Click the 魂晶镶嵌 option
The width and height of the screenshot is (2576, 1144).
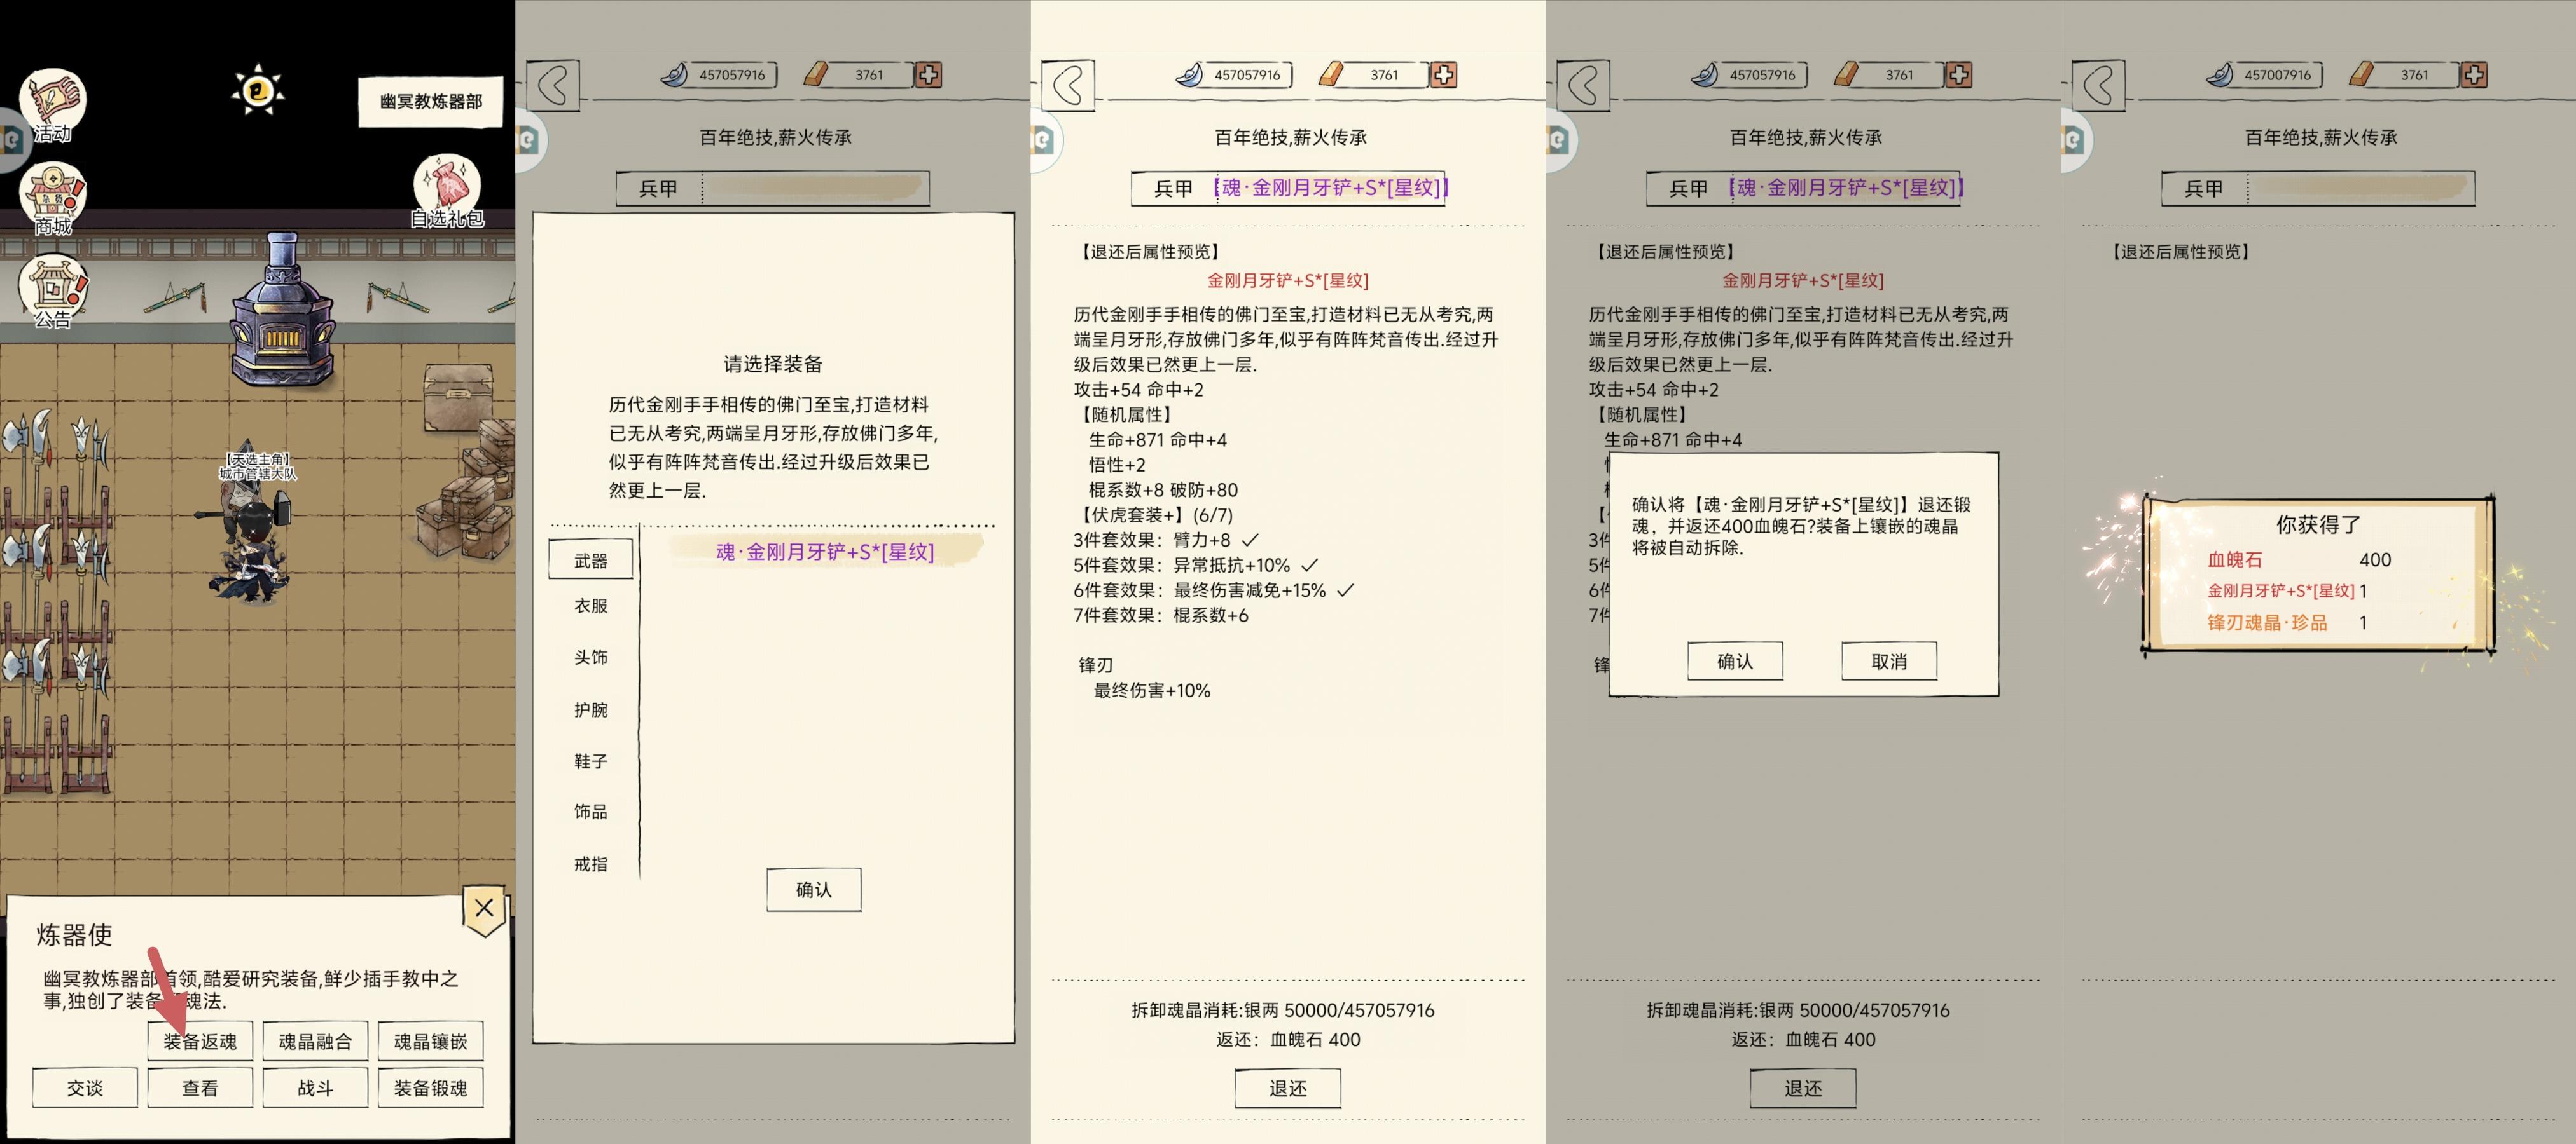click(x=430, y=1041)
